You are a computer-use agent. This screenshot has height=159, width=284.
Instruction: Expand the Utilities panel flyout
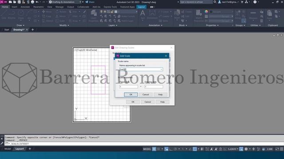click(x=256, y=26)
